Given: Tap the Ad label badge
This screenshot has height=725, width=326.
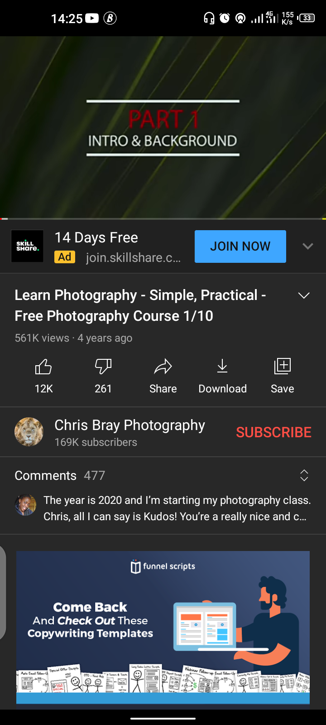Looking at the screenshot, I should 64,257.
